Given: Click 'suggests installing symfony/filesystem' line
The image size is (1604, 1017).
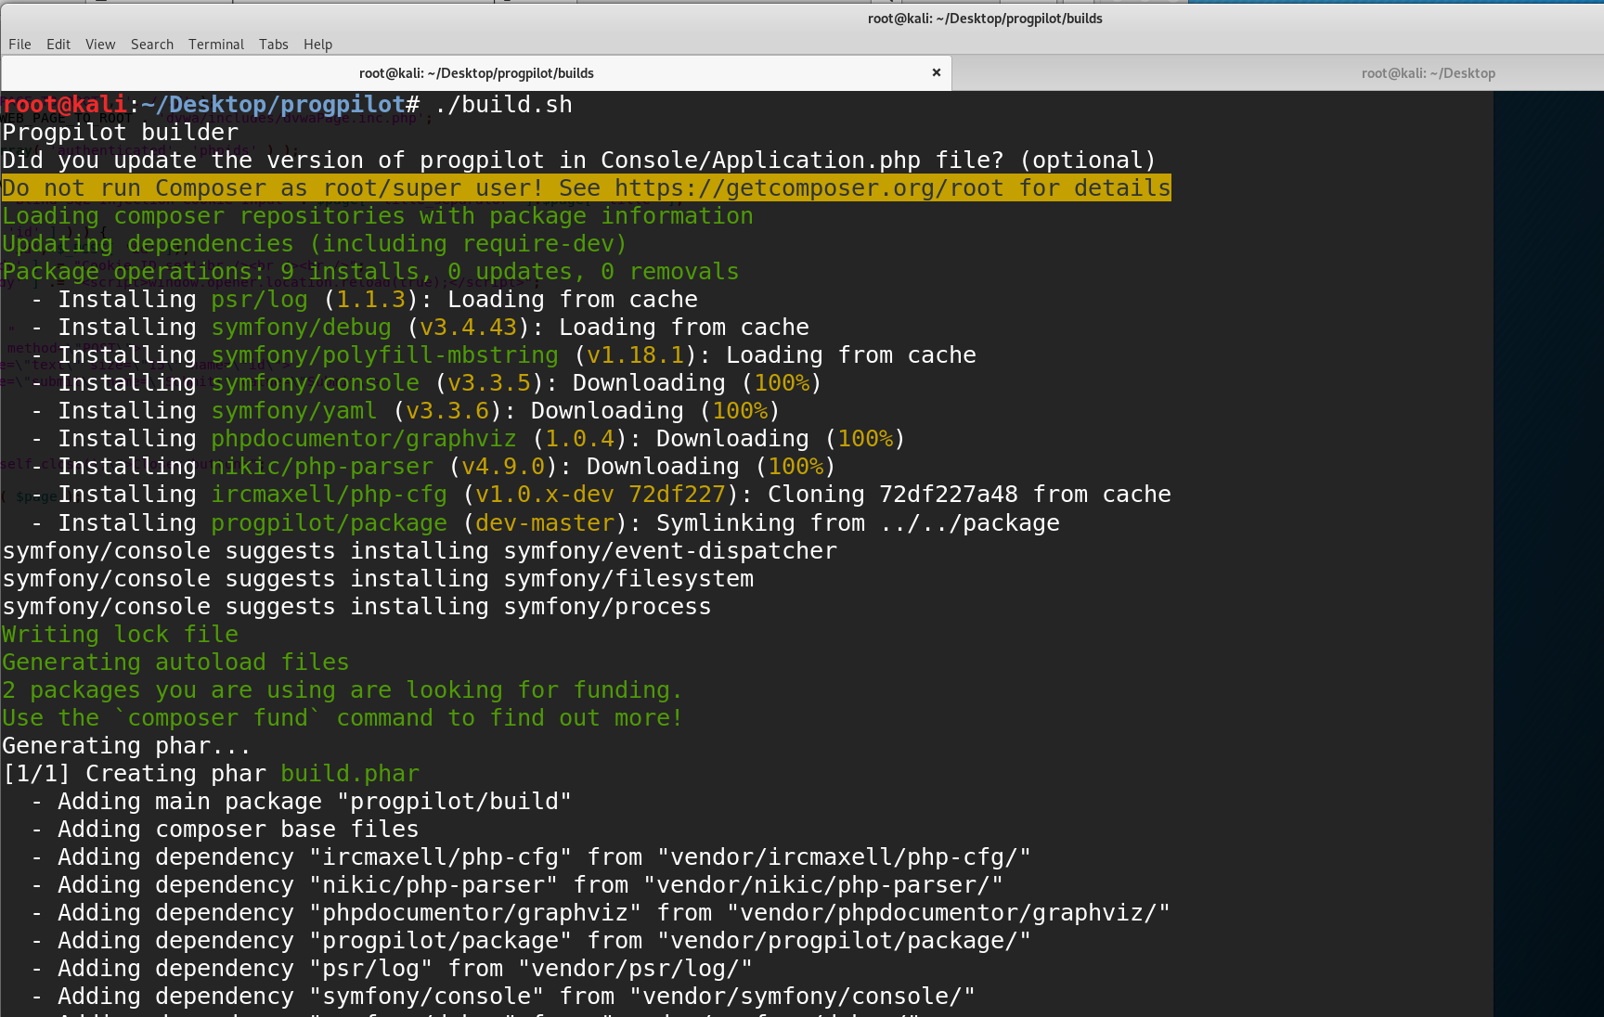Looking at the screenshot, I should pos(378,579).
